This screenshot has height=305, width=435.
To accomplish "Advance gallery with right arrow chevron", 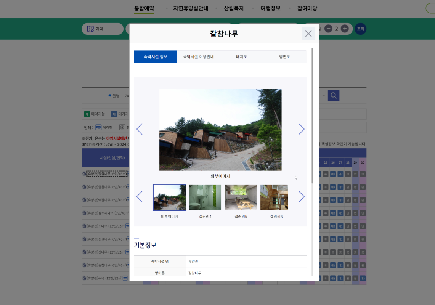I will pos(302,129).
